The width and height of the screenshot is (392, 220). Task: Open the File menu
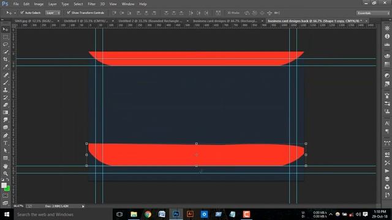16,4
